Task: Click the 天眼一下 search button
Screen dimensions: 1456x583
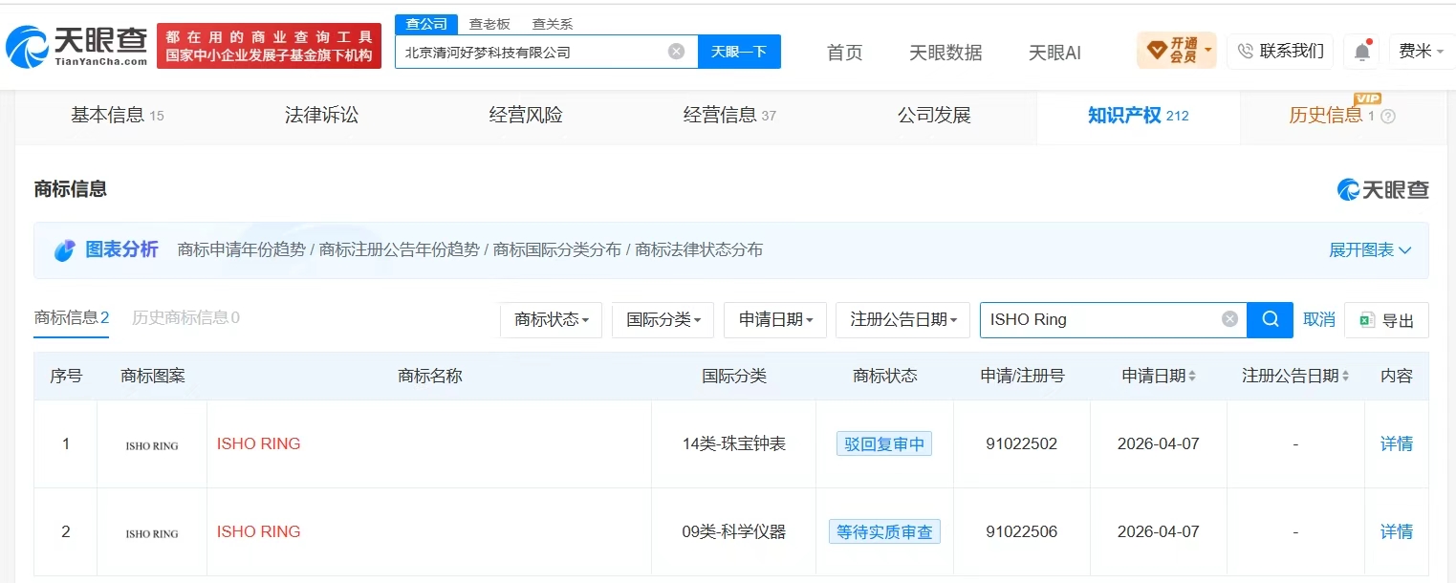Action: click(739, 52)
